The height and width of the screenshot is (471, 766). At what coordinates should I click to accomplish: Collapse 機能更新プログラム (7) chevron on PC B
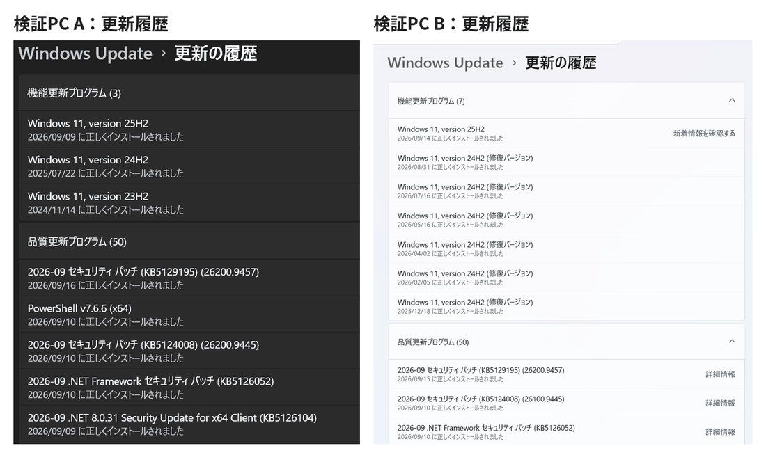point(732,100)
